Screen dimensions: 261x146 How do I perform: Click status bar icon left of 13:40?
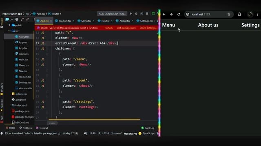86,133
